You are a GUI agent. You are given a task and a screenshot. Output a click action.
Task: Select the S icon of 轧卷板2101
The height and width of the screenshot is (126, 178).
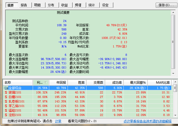[6, 101]
